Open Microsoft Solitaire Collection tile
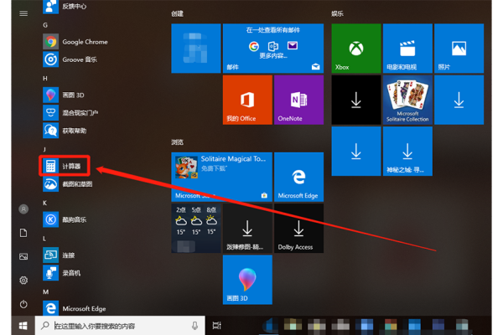 [x=407, y=100]
